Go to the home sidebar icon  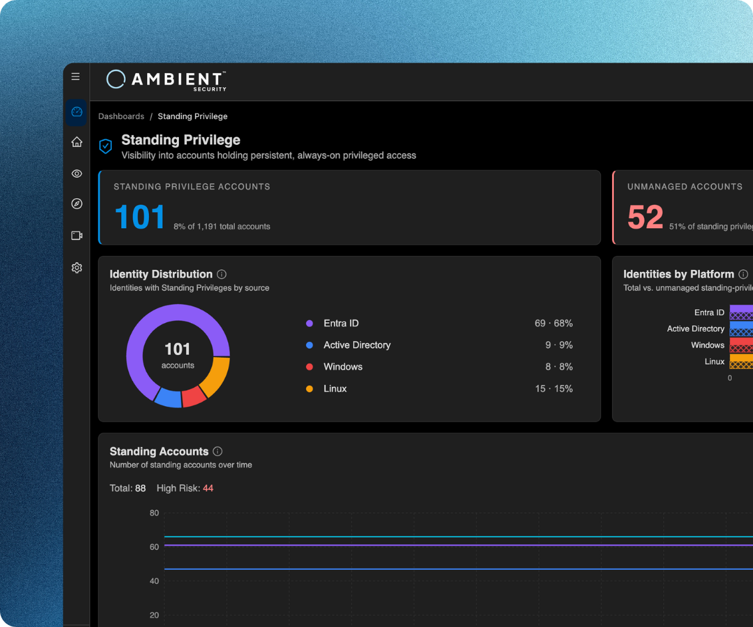coord(77,142)
